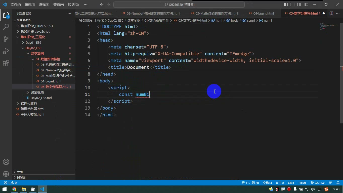Open the Search view in the activity bar
The image size is (343, 193).
pos(6,27)
